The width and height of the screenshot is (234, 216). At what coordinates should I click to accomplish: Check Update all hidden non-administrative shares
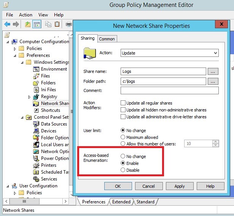click(123, 110)
